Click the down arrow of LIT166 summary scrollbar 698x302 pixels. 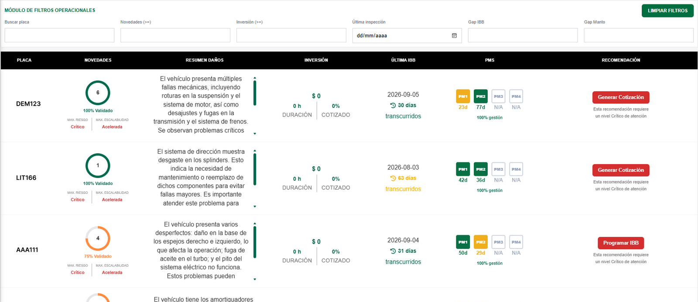(x=255, y=206)
